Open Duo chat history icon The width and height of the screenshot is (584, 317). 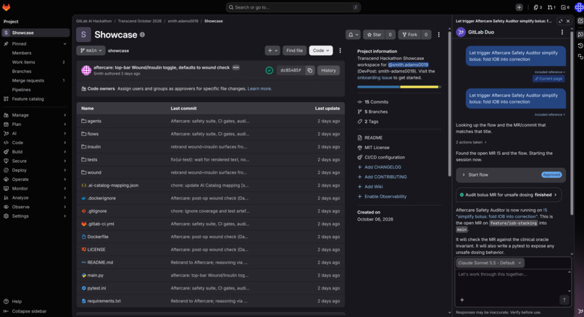point(580,46)
